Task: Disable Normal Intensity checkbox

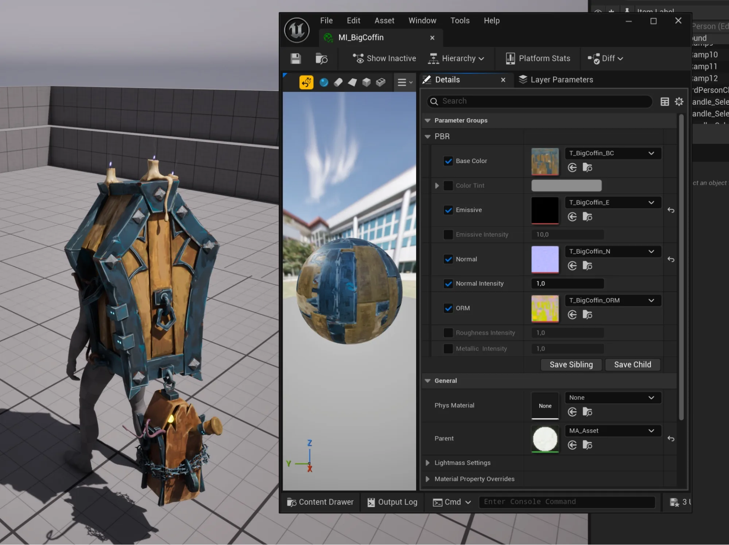Action: (448, 284)
